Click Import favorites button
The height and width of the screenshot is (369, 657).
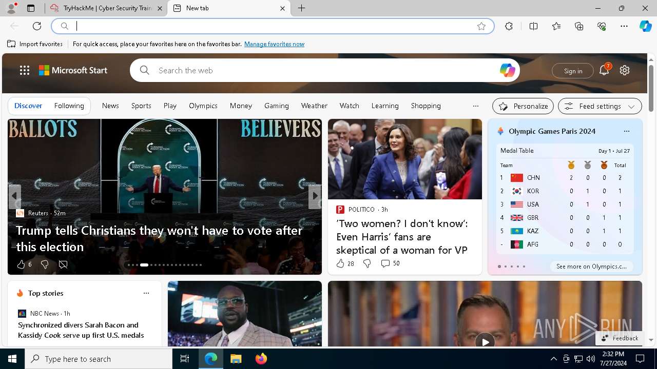35,44
